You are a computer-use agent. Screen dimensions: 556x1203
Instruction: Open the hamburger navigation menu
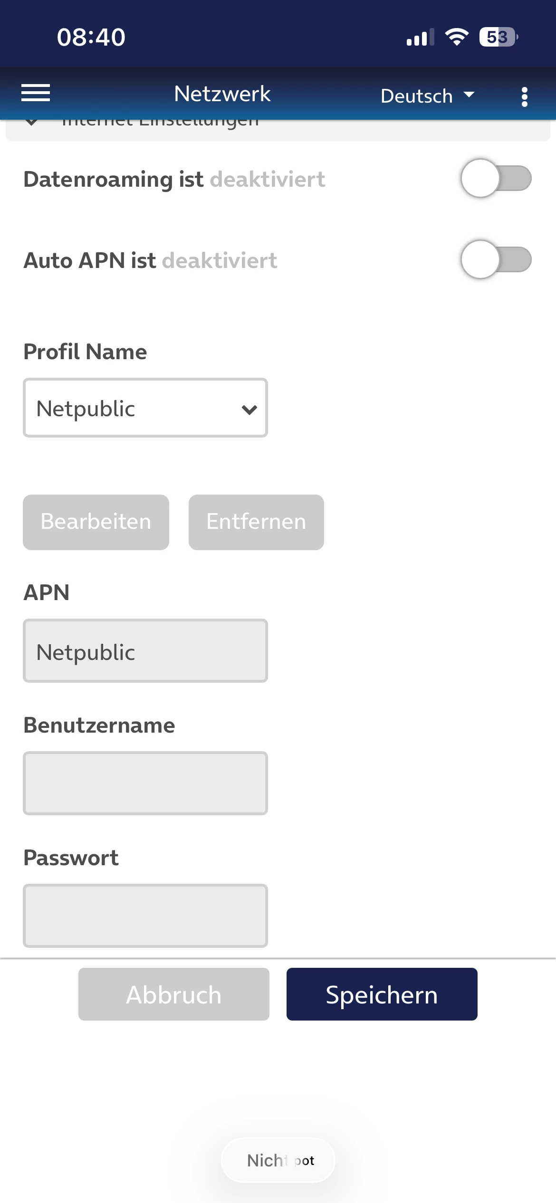pyautogui.click(x=36, y=93)
